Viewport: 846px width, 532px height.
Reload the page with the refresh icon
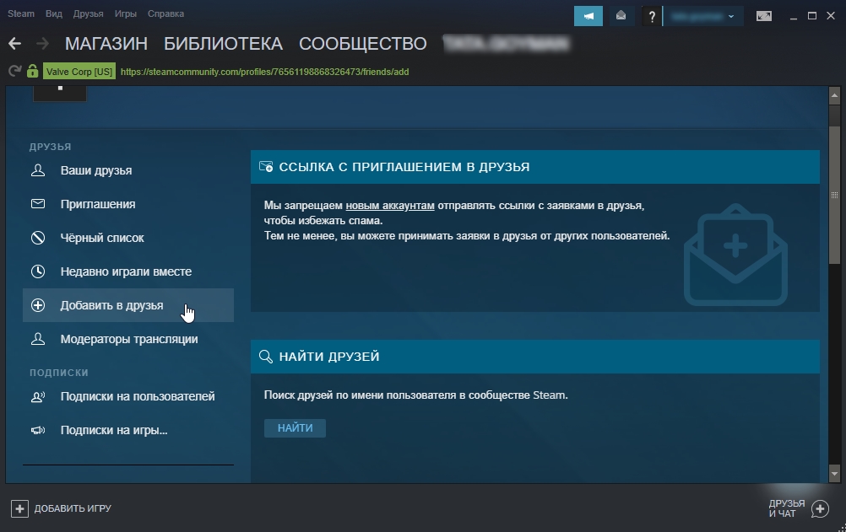coord(14,71)
